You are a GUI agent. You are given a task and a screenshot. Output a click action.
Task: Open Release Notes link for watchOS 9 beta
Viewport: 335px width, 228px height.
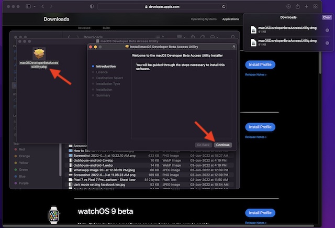point(256,223)
